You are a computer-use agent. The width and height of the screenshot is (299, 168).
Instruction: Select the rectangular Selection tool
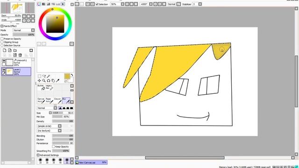click(39, 76)
